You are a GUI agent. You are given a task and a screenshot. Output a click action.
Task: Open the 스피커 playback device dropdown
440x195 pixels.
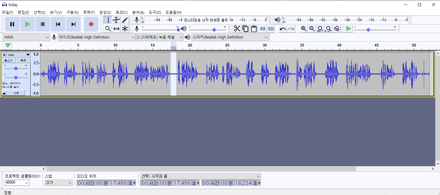pyautogui.click(x=230, y=37)
